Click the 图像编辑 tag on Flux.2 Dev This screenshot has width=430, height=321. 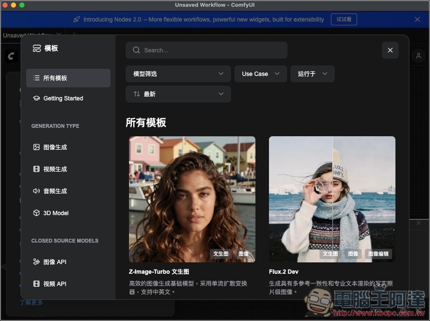click(378, 254)
